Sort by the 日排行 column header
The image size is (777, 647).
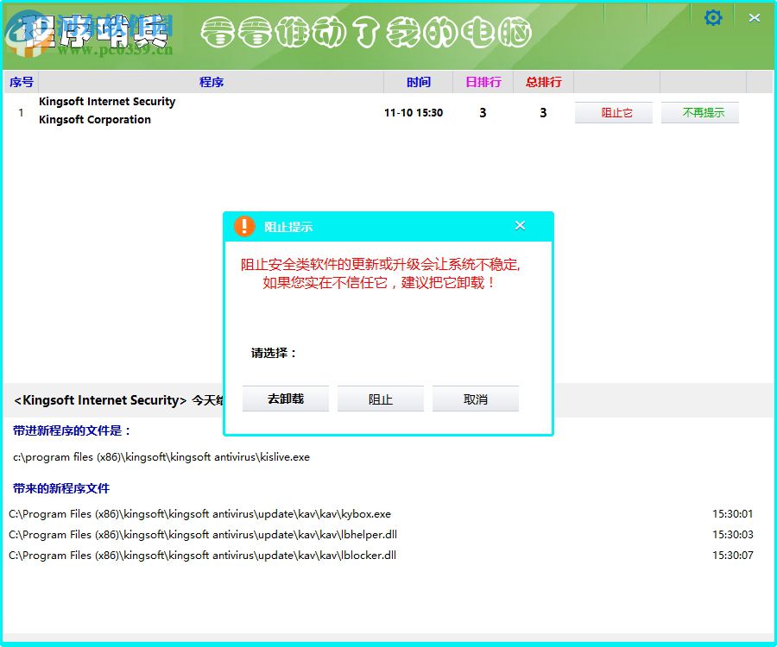click(x=483, y=82)
